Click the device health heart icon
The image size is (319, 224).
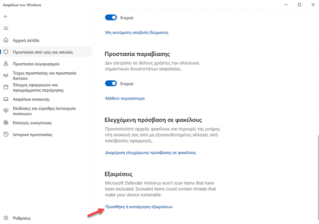click(6, 111)
